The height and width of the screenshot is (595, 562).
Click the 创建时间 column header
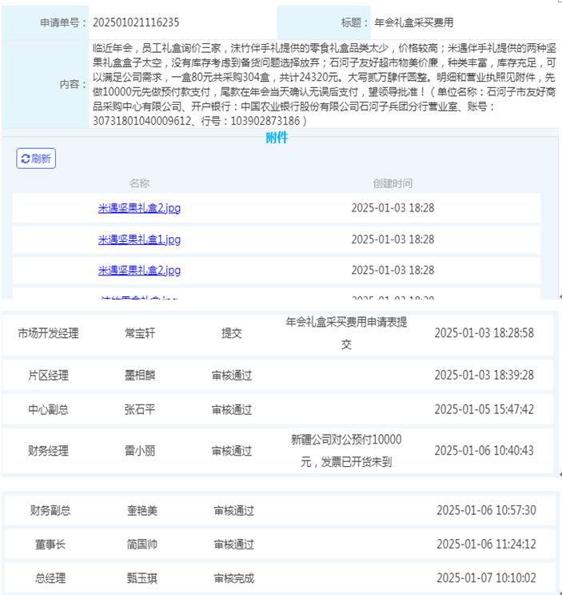(393, 183)
